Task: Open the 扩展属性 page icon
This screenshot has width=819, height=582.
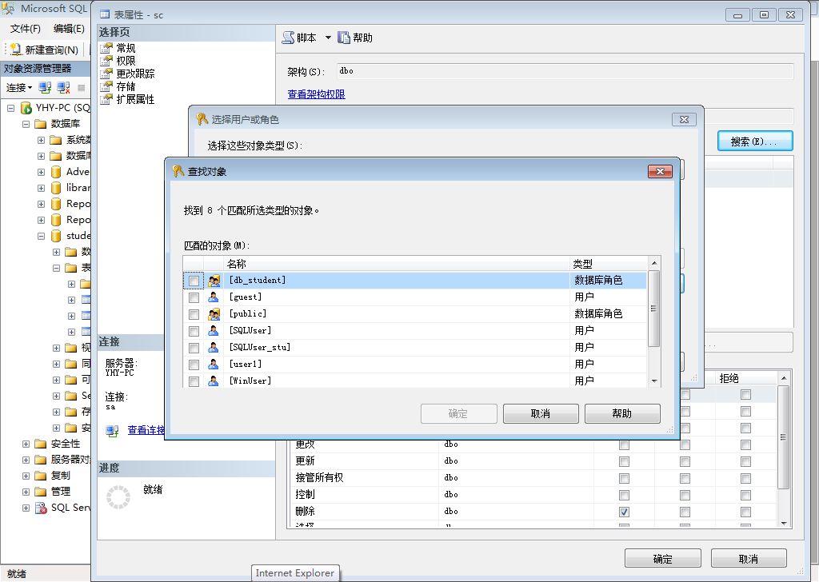Action: click(x=106, y=99)
